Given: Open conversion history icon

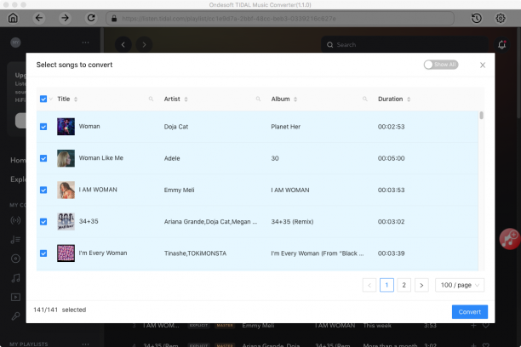Looking at the screenshot, I should pyautogui.click(x=477, y=18).
